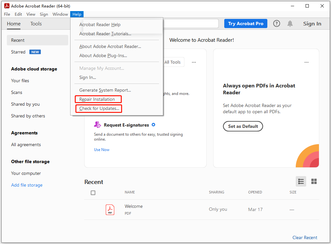Click the Welcome PDF file icon
The image size is (331, 244).
click(110, 210)
